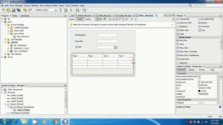Screen dimensions: 223x125
Task: Select jScrollPane1 in the Navigator
Action: 24,107
